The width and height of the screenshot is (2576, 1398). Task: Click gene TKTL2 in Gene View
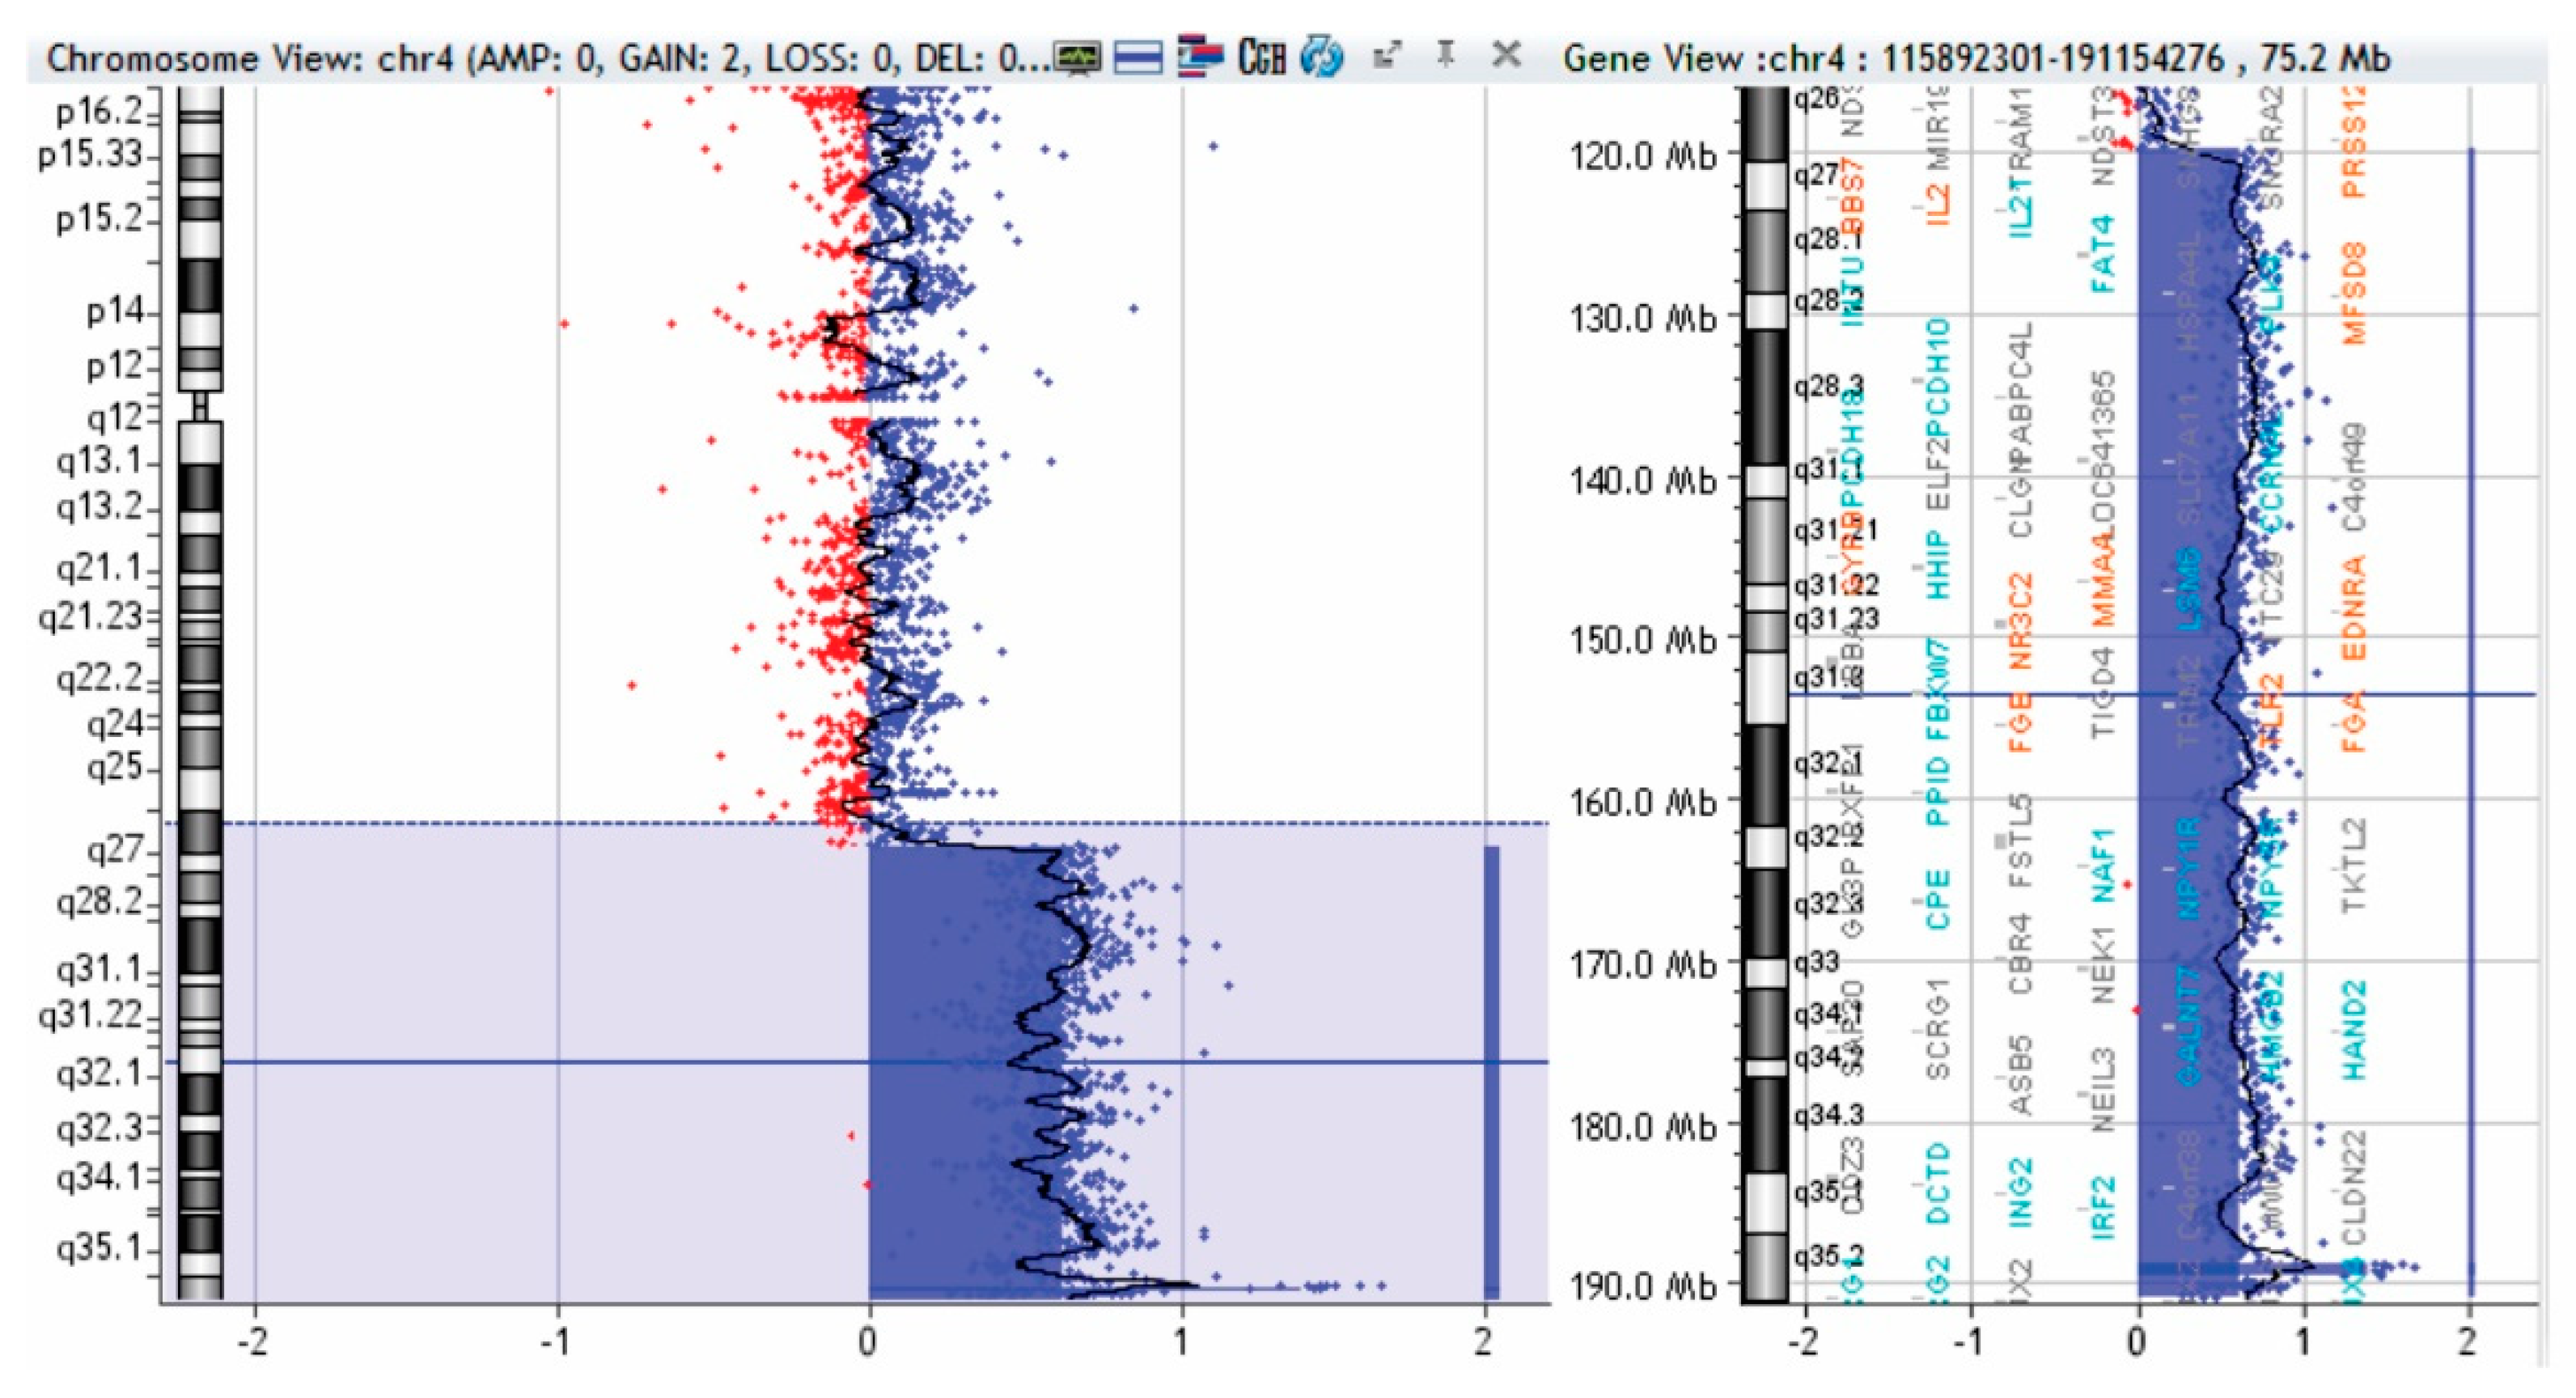[x=2354, y=865]
